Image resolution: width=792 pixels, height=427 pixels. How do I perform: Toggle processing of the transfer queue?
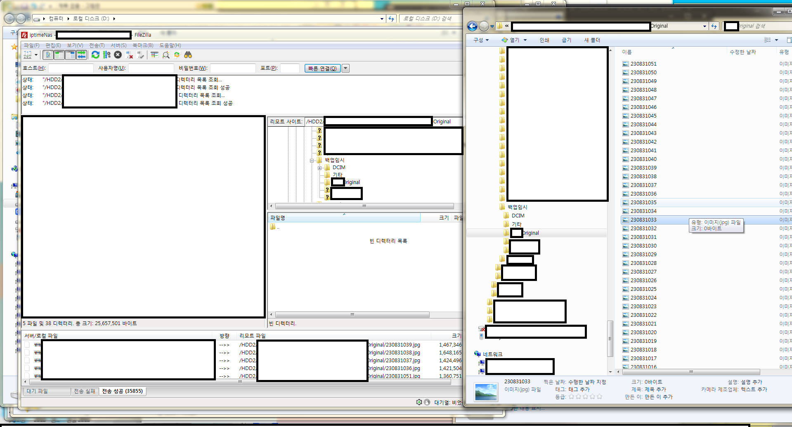click(x=107, y=55)
